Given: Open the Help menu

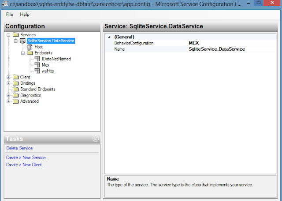Looking at the screenshot, I should 25,15.
